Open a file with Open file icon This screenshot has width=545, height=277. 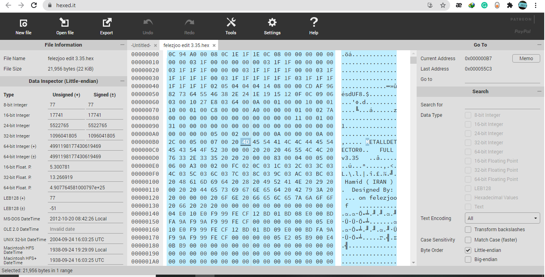(65, 23)
